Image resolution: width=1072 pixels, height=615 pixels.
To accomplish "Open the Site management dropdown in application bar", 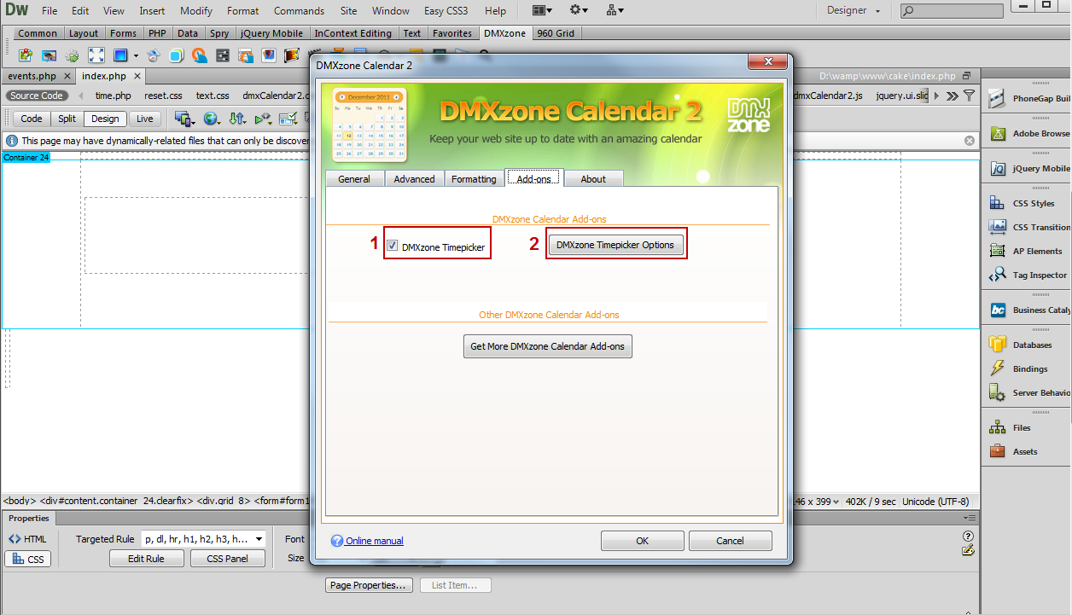I will click(x=615, y=10).
